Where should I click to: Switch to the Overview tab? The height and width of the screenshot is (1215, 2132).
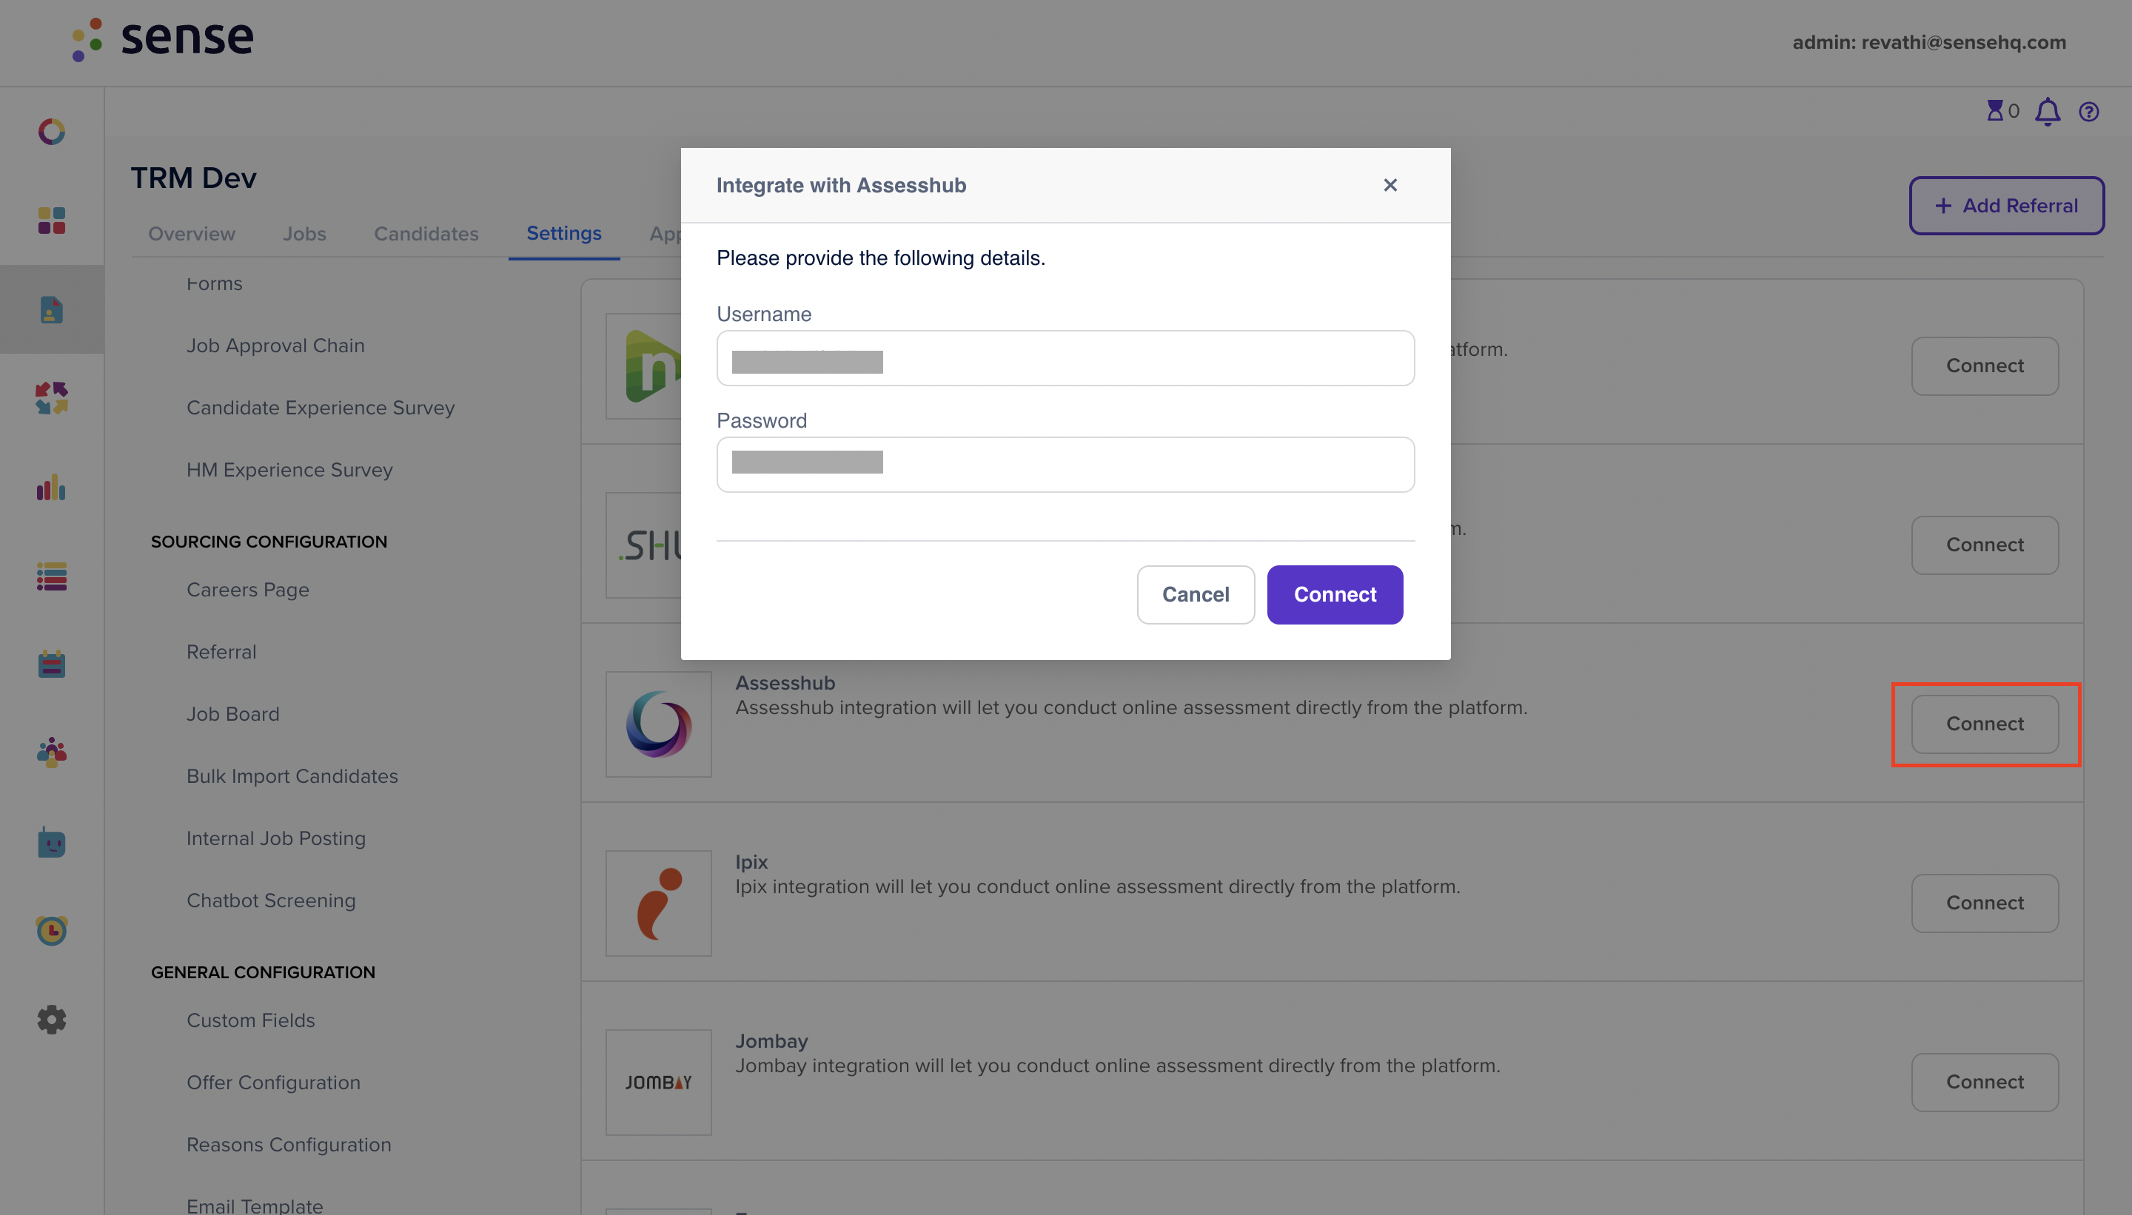pyautogui.click(x=192, y=234)
